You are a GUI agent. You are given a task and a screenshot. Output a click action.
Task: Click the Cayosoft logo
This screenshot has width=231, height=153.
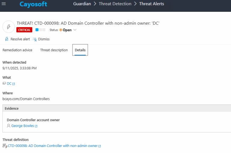pyautogui.click(x=33, y=4)
